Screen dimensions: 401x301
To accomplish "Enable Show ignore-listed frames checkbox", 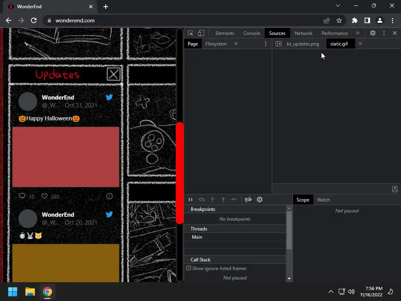I will pos(188,268).
